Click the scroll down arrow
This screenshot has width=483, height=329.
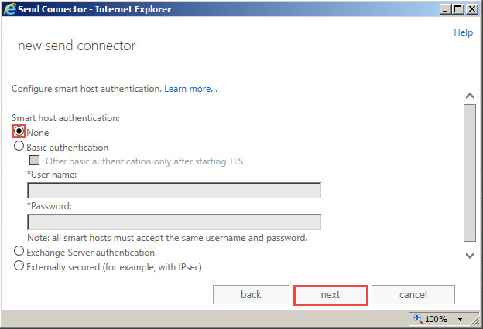pyautogui.click(x=469, y=255)
